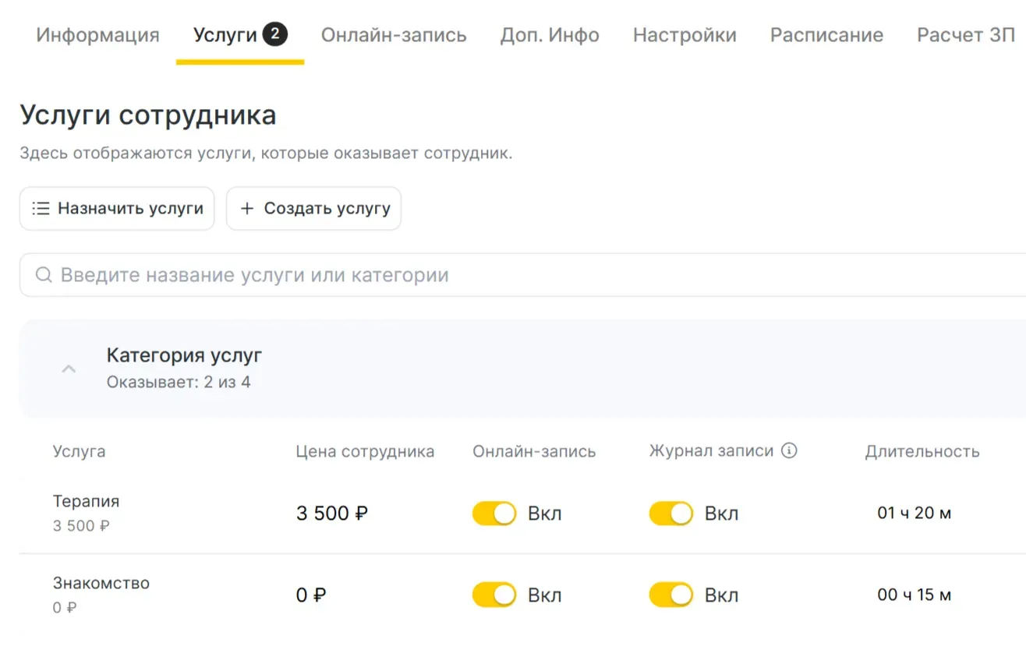Screen dimensions: 1026x646
Task: Click the list icon in Назначить услуги
Action: point(41,209)
